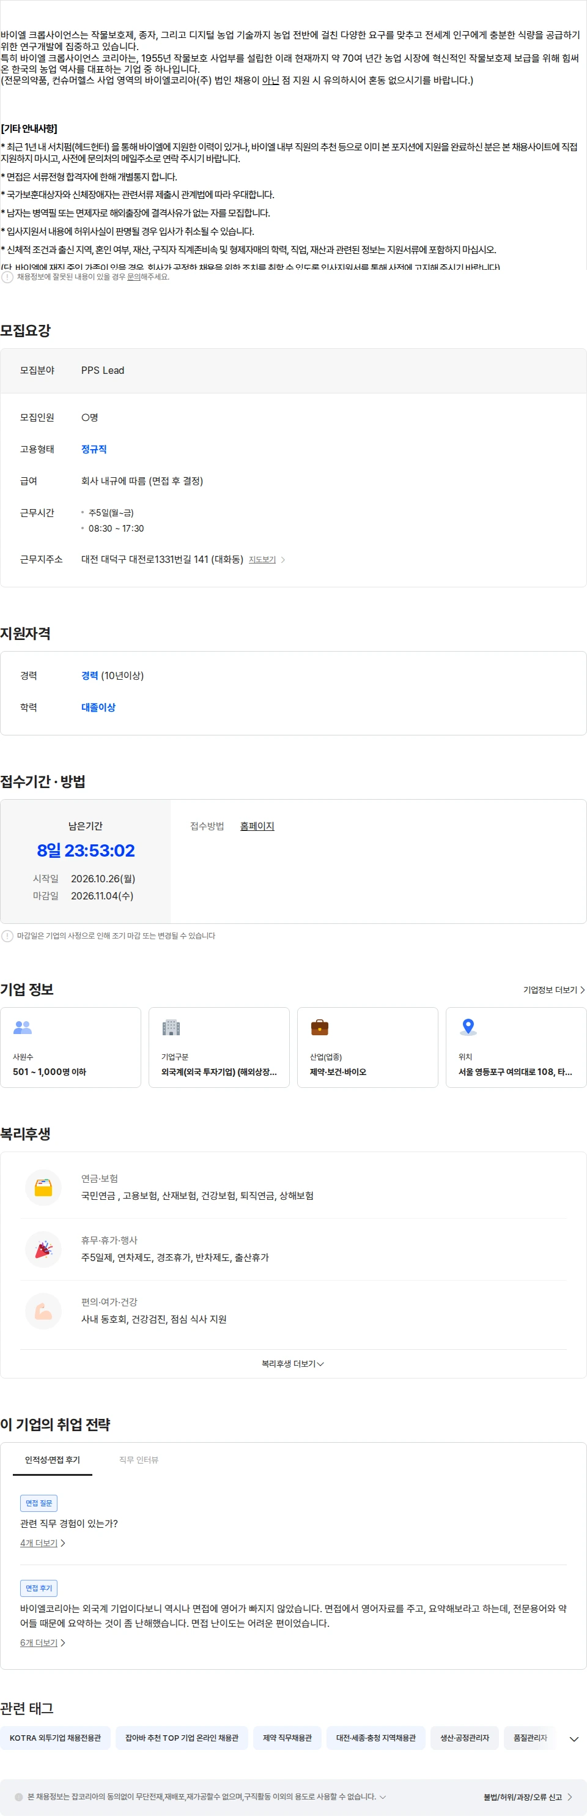Click the 2026.11.04(수) deadline date text
This screenshot has width=587, height=1816.
pyautogui.click(x=102, y=896)
